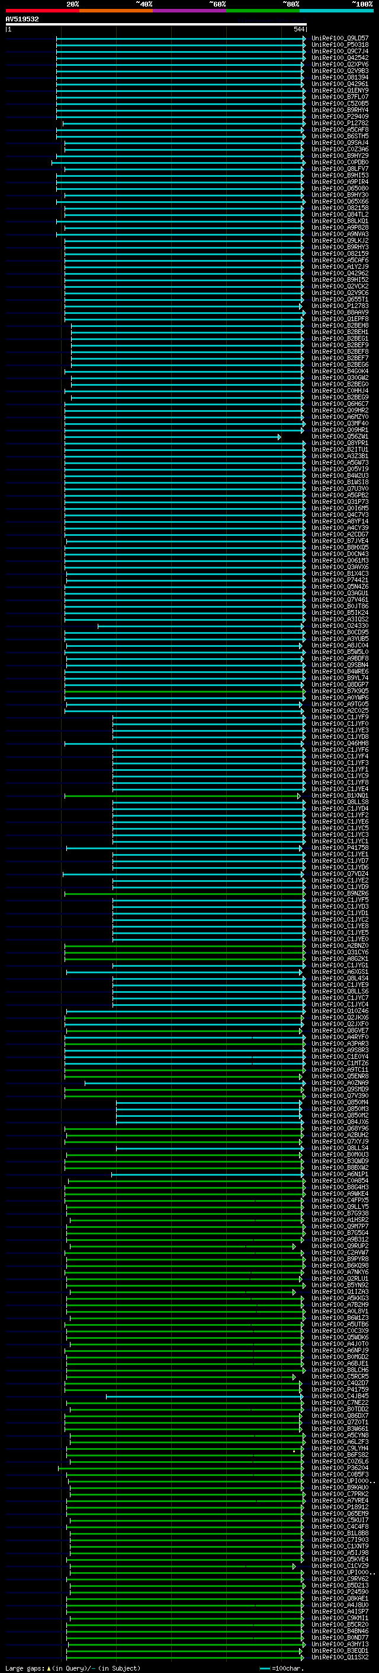Select UniRef100_P29409 label

point(339,117)
